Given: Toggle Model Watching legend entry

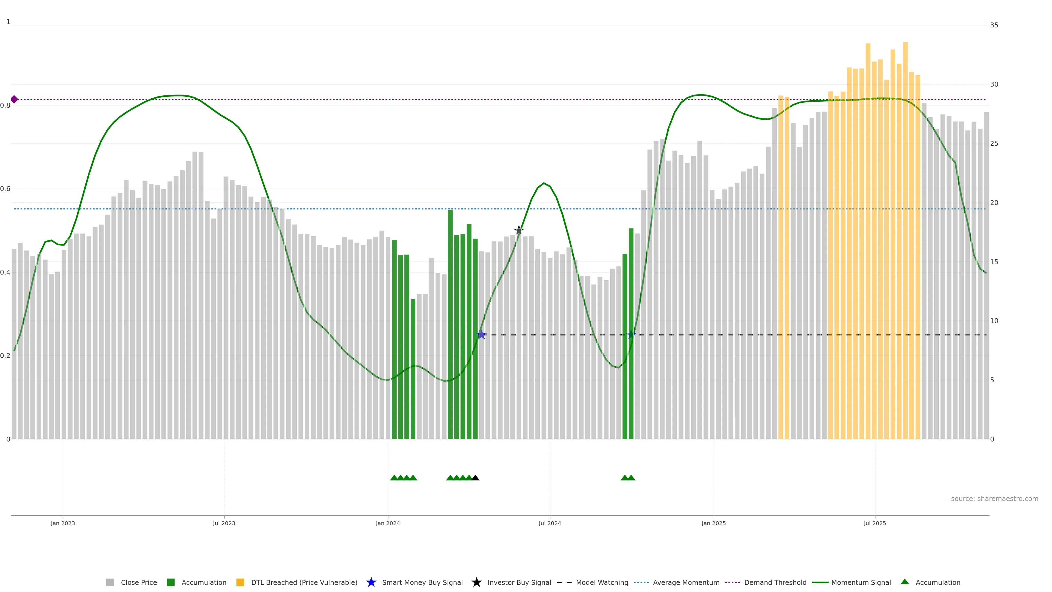Looking at the screenshot, I should pyautogui.click(x=602, y=582).
